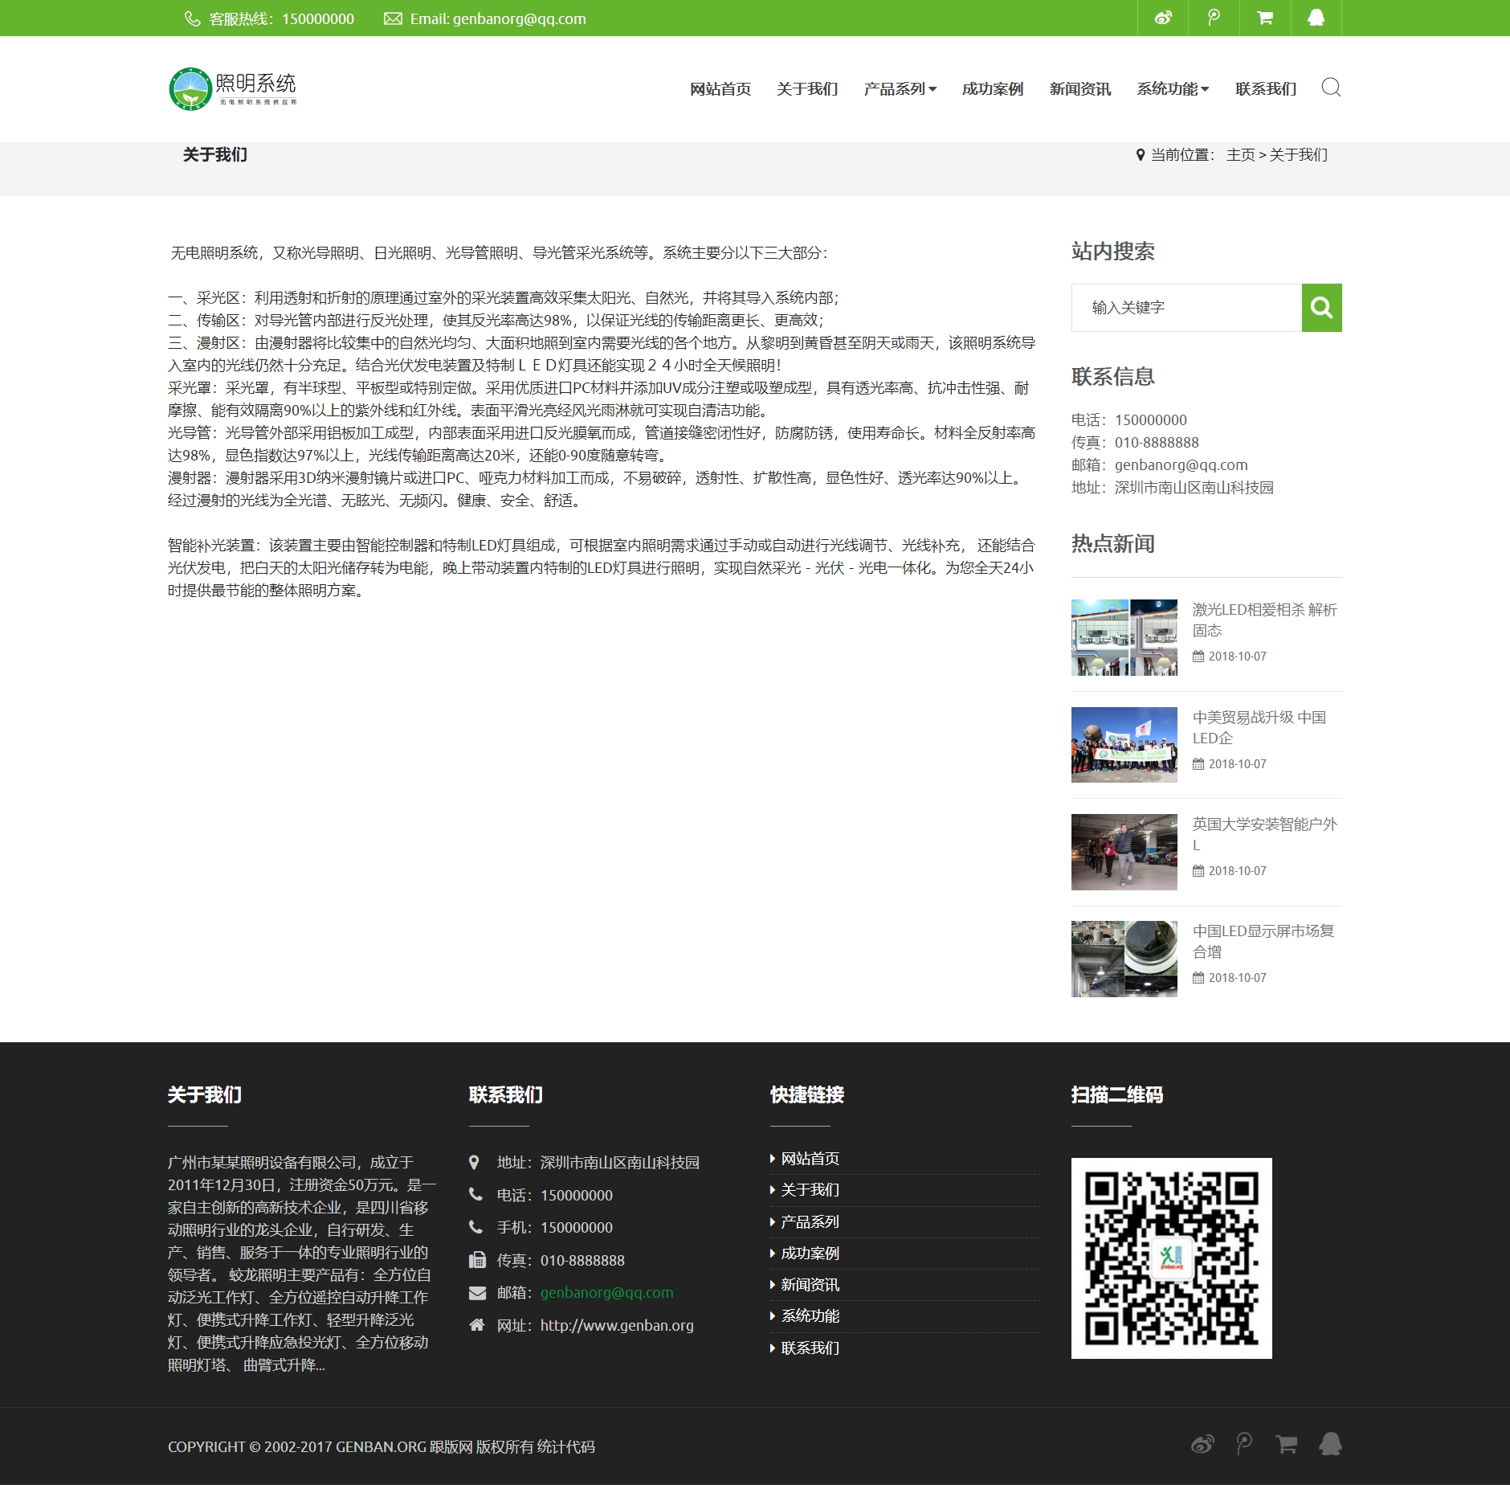Open the 主页 breadcrumb link
1510x1485 pixels.
pos(1239,154)
